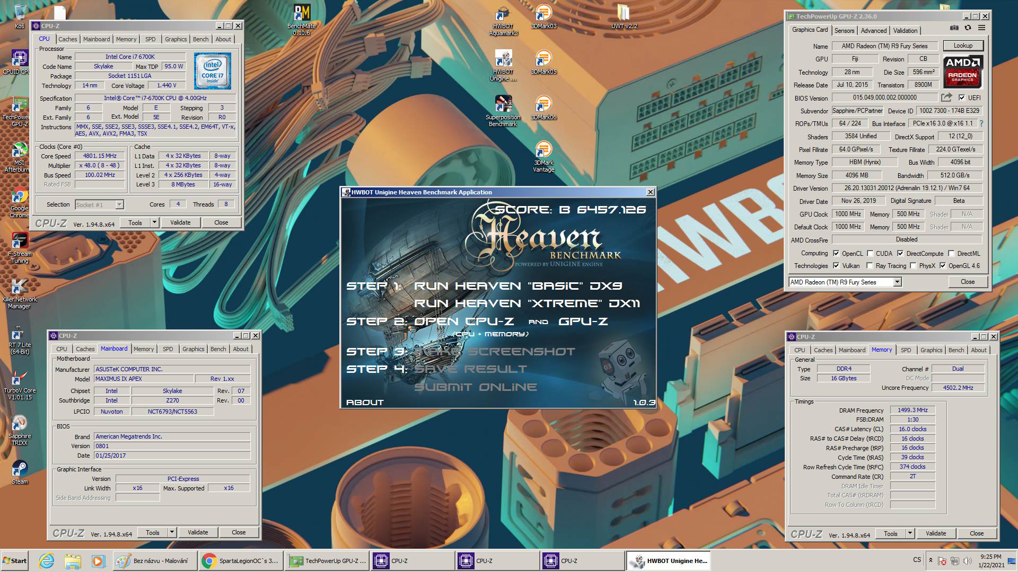Click GPU-Z screenshot camera icon
Screen dimensions: 1018x572
point(954,28)
